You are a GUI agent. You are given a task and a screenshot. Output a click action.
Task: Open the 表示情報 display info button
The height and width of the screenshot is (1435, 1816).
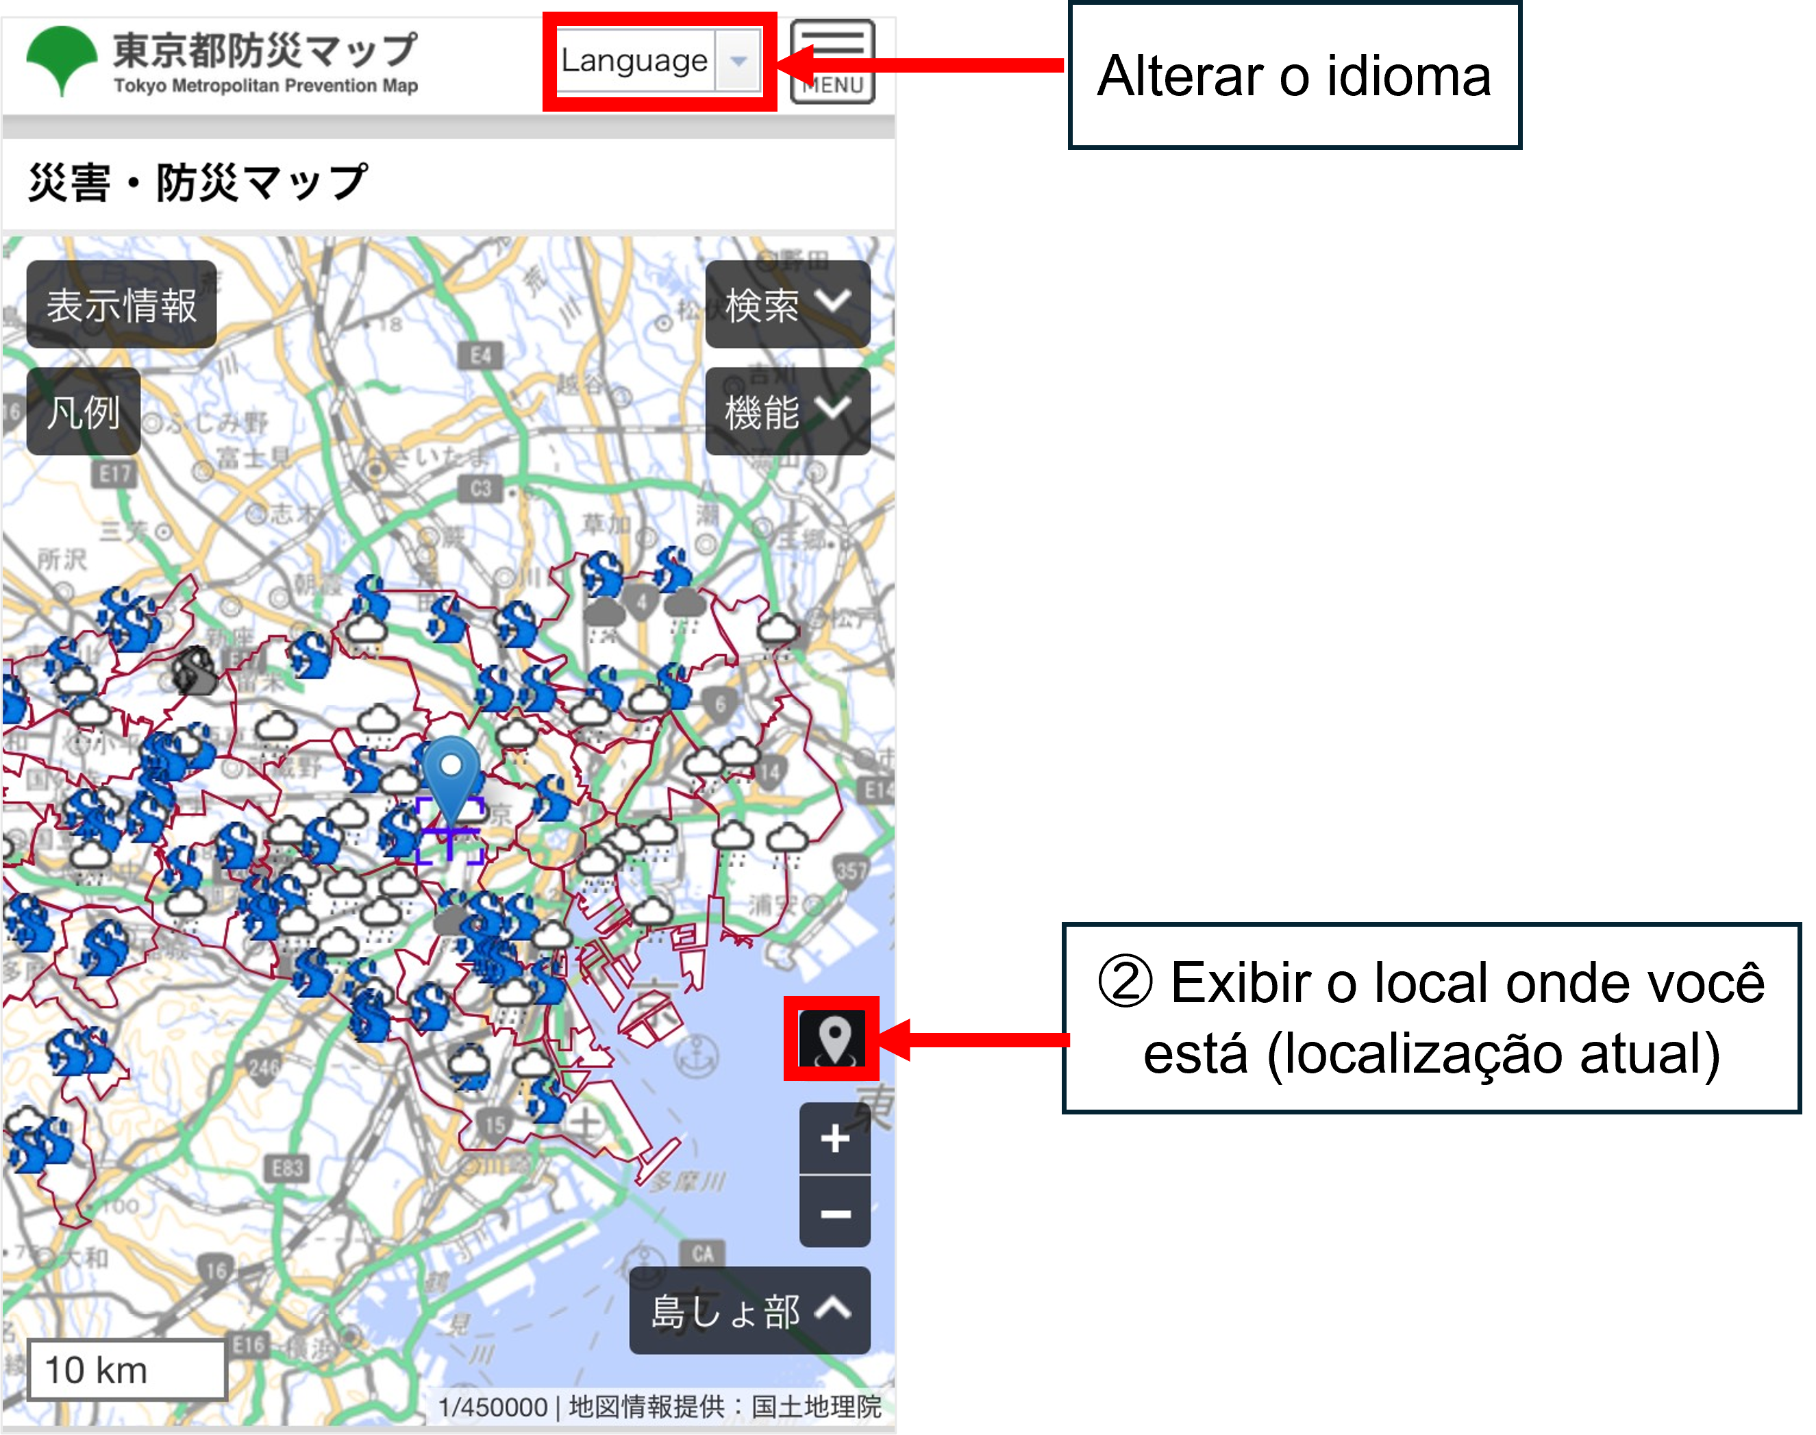[x=122, y=305]
